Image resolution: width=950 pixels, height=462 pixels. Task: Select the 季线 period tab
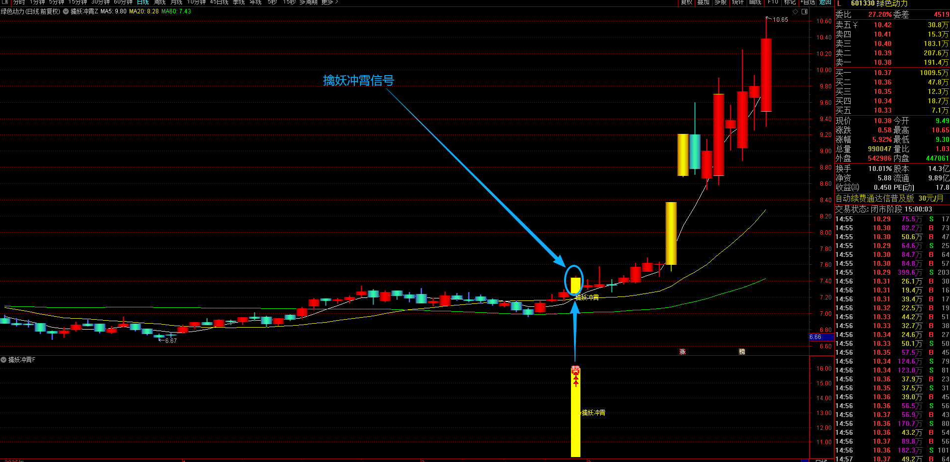point(238,2)
